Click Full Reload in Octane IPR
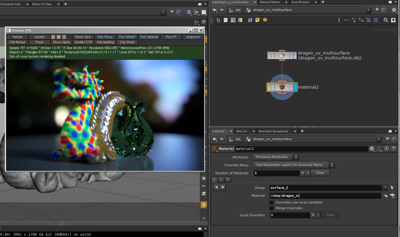The height and width of the screenshot is (237, 400). (x=17, y=42)
